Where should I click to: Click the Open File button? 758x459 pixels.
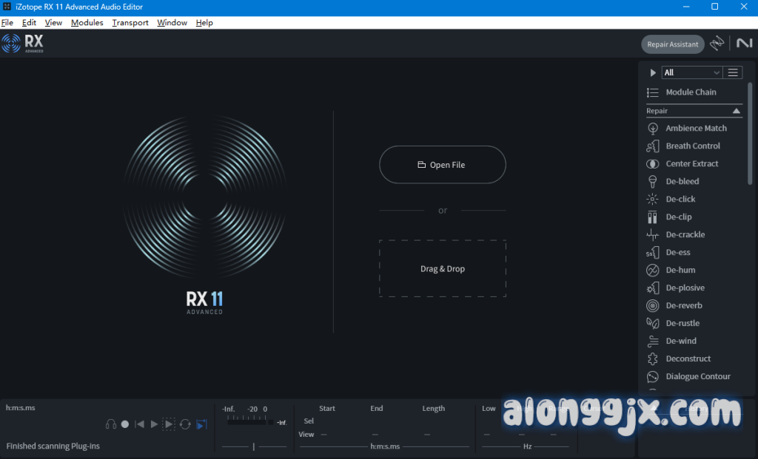[x=442, y=165]
